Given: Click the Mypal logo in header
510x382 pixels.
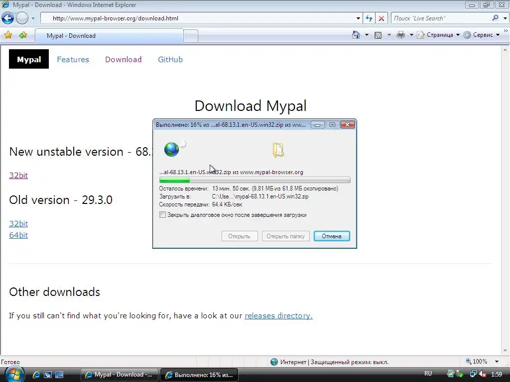Looking at the screenshot, I should tap(29, 59).
